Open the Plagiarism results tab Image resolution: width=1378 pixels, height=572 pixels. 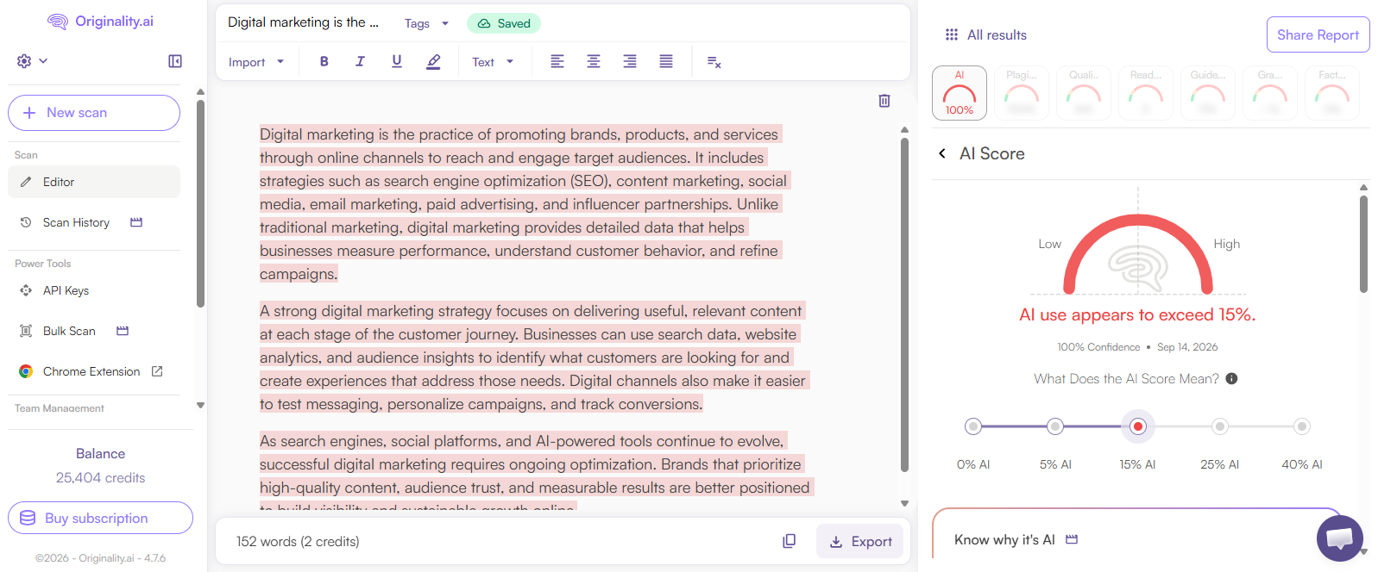click(1022, 93)
